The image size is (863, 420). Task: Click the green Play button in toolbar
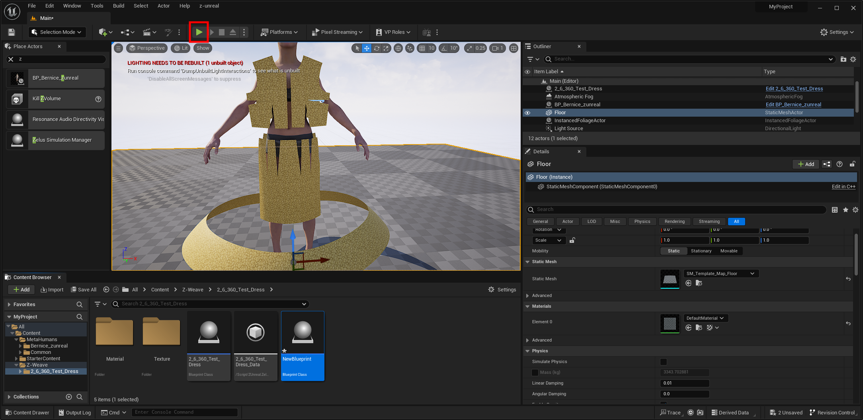click(199, 32)
